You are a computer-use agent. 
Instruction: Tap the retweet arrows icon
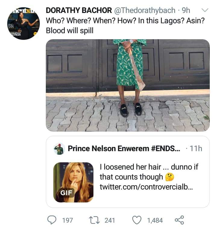click(94, 220)
